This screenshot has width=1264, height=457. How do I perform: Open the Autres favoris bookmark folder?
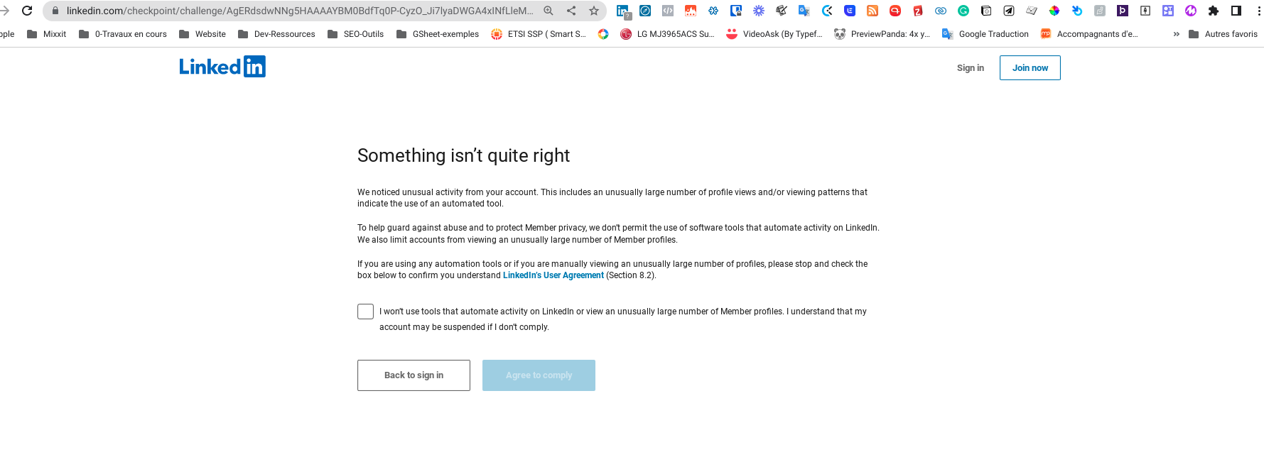(1223, 34)
